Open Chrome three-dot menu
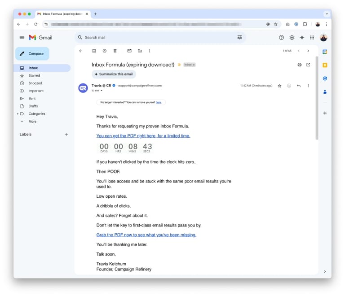 point(326,24)
